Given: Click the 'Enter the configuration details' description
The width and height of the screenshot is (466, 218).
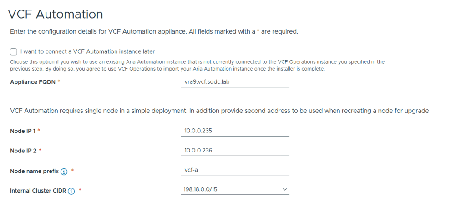Looking at the screenshot, I should coord(154,32).
